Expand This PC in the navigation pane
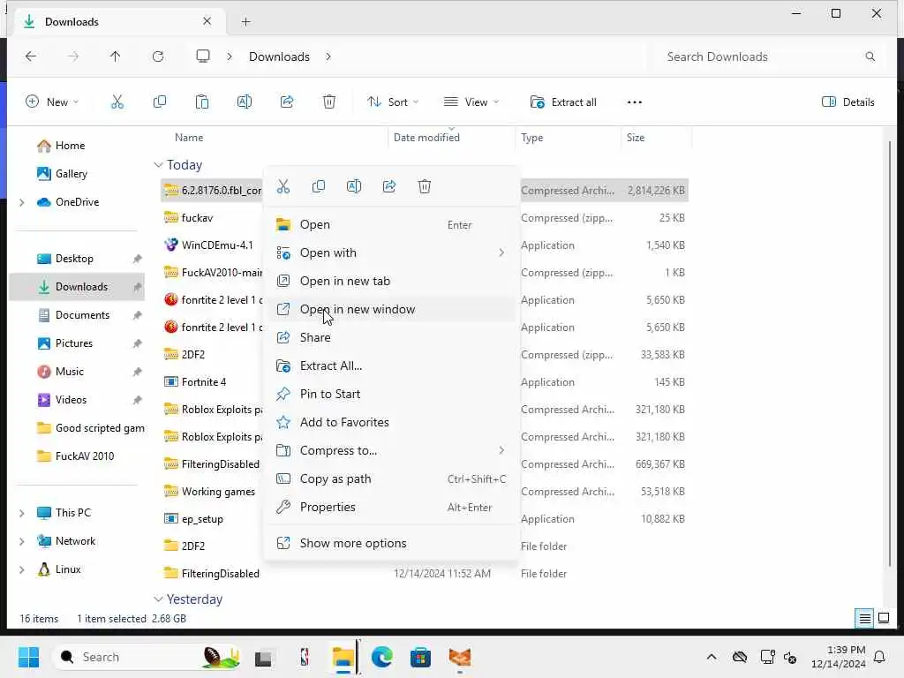The width and height of the screenshot is (904, 678). (22, 513)
